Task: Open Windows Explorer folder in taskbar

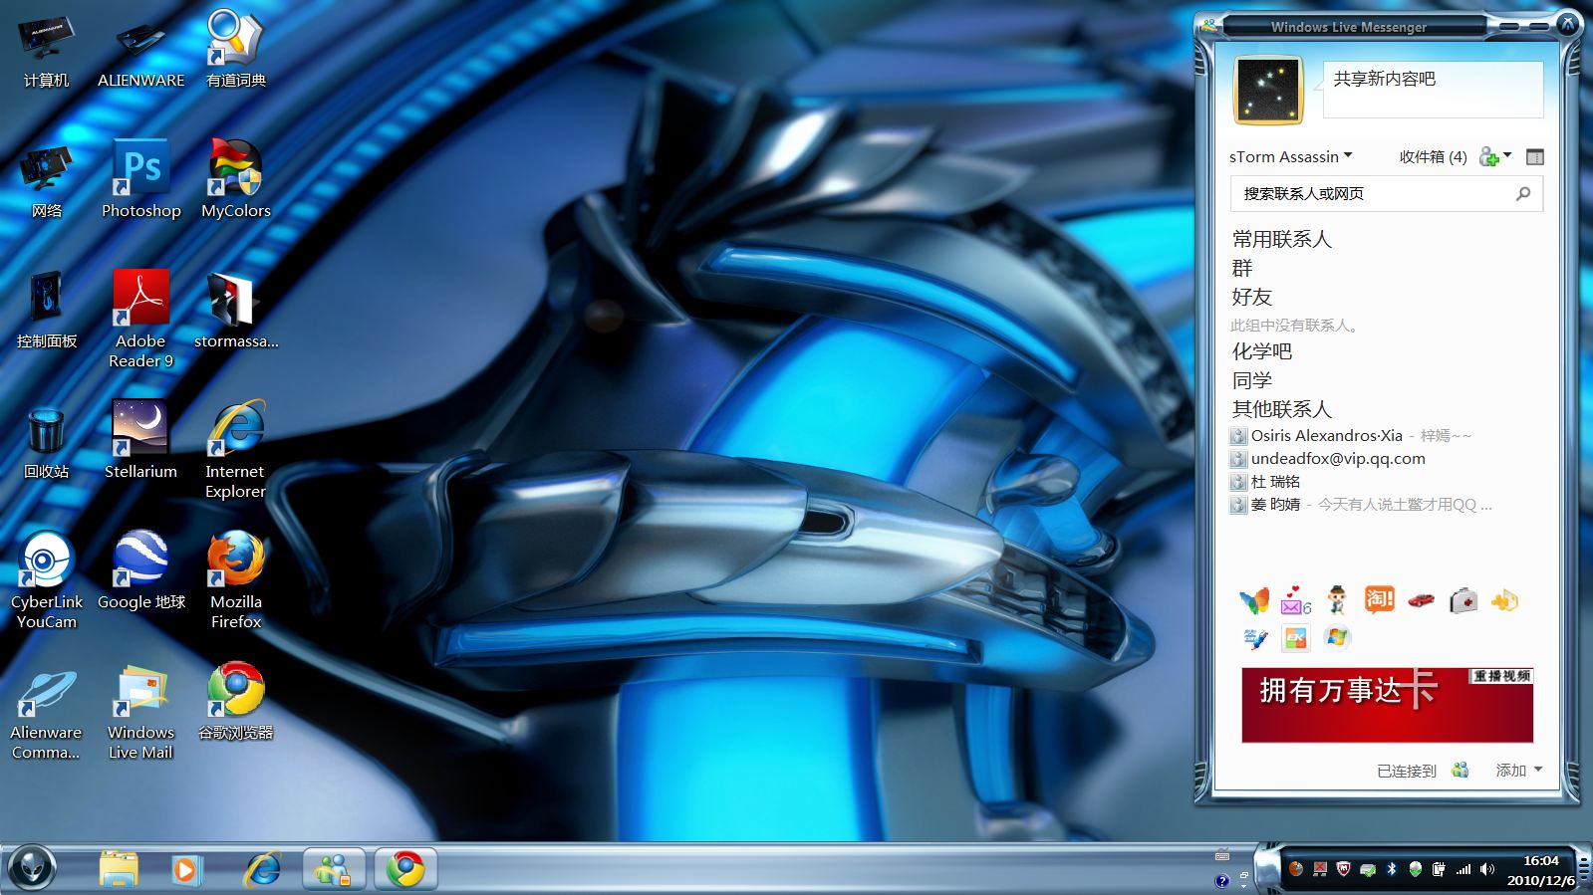Action: coord(119,869)
